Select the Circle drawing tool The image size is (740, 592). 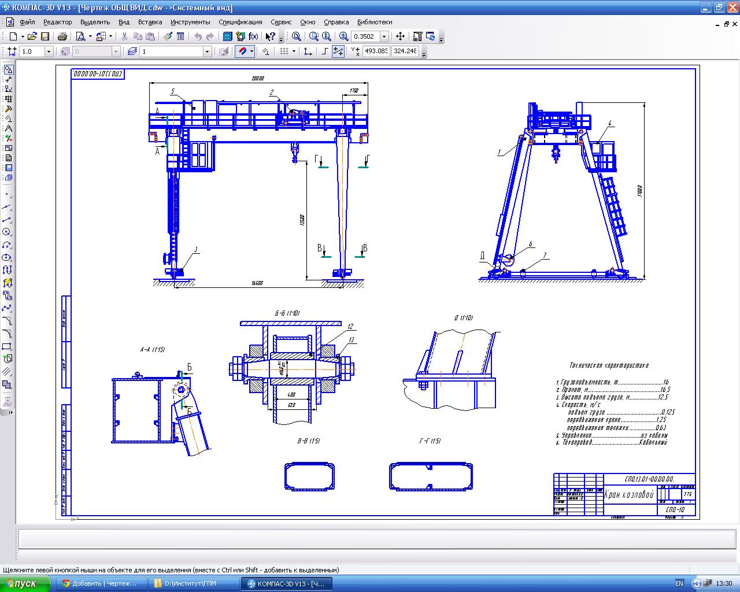tap(7, 232)
